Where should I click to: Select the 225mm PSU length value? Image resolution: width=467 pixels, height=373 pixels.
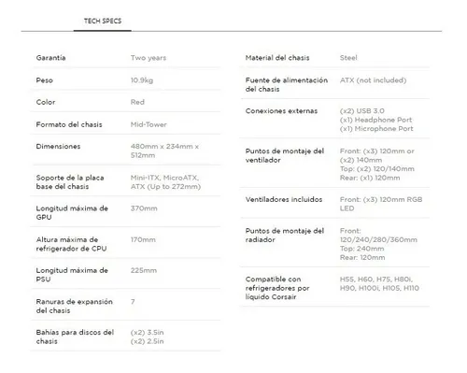(144, 270)
